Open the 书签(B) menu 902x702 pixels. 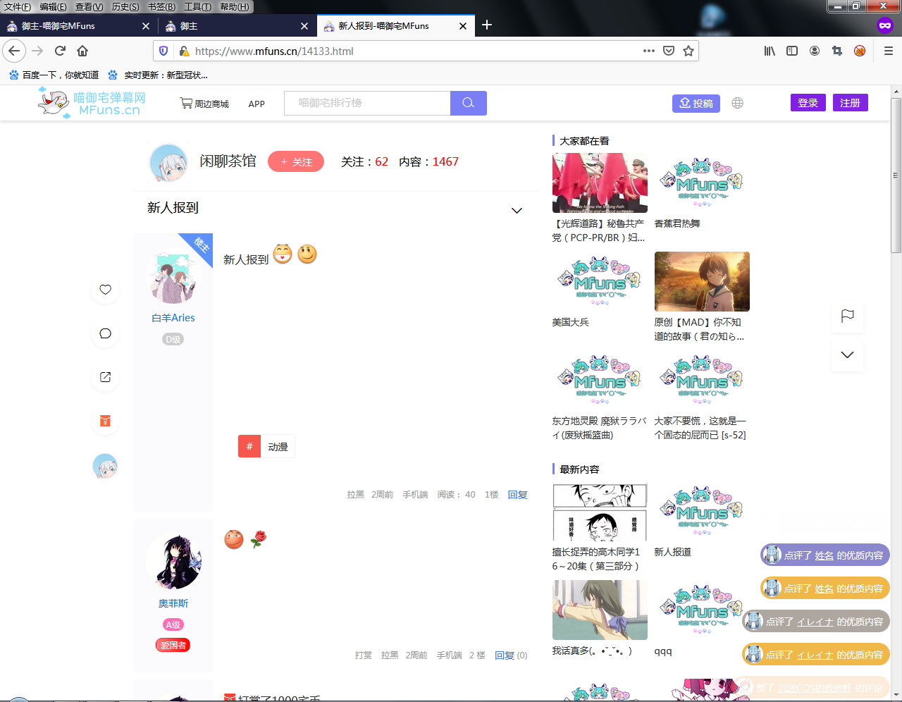(x=161, y=6)
